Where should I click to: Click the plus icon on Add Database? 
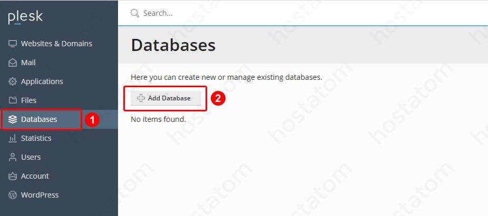(141, 98)
